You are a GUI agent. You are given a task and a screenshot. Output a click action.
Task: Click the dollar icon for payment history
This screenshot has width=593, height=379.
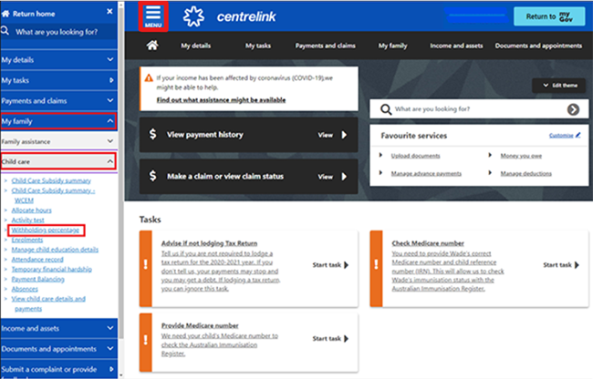(153, 135)
